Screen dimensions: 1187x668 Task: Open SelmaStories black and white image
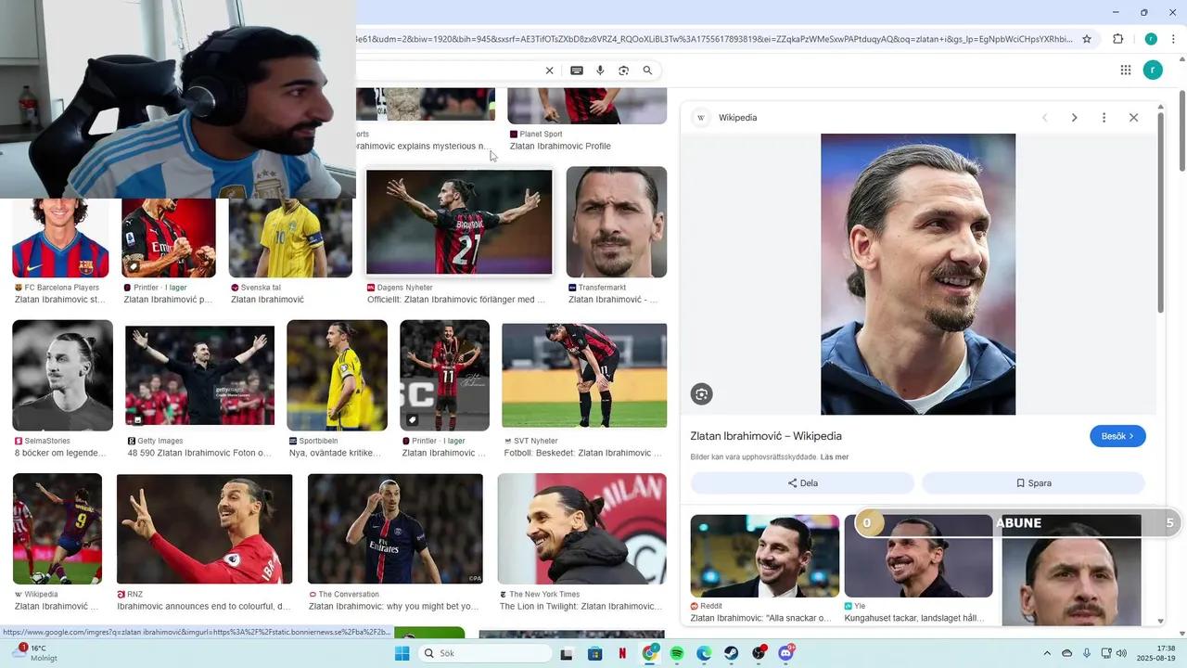(x=62, y=375)
